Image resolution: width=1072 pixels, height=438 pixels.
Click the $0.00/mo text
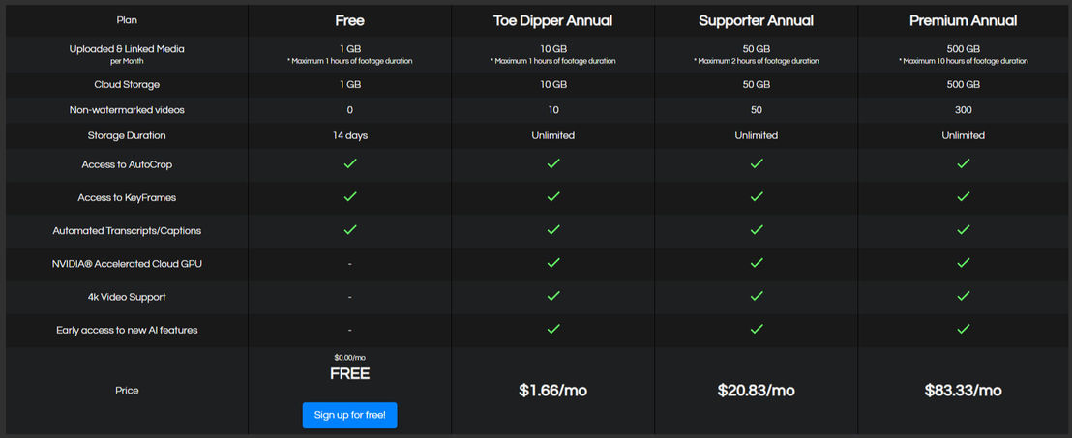(x=349, y=358)
